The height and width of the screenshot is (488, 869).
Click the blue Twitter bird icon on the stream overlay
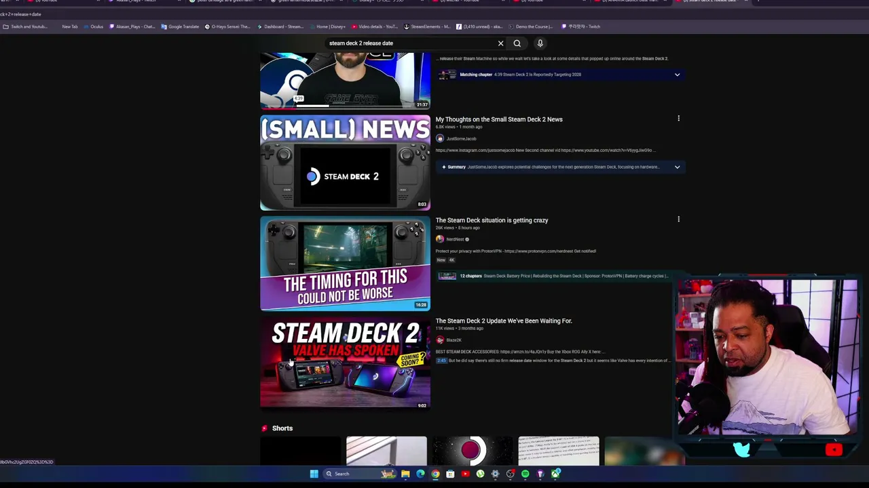741,450
